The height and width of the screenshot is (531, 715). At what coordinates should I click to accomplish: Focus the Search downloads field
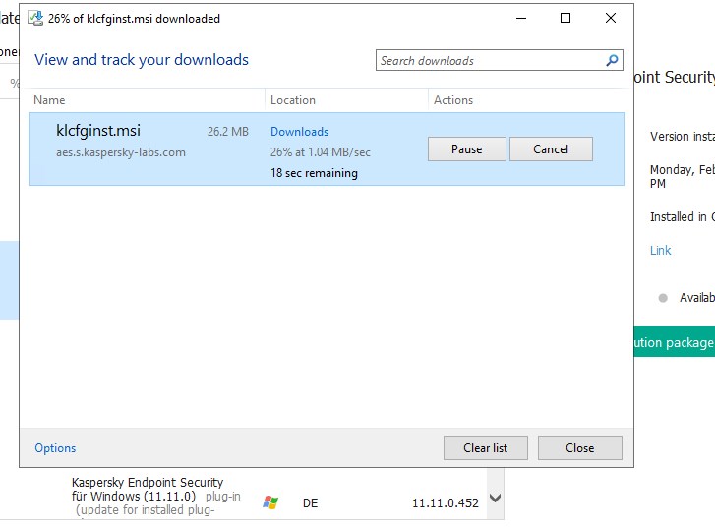coord(490,61)
